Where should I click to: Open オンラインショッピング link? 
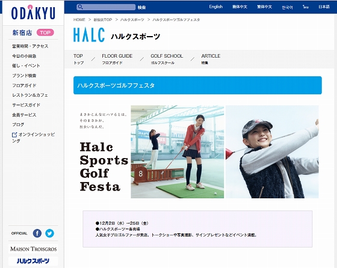pyautogui.click(x=33, y=138)
